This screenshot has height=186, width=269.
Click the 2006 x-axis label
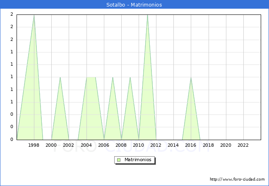(103, 145)
